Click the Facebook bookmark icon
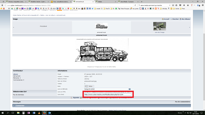The image size is (205, 115). click(90, 8)
